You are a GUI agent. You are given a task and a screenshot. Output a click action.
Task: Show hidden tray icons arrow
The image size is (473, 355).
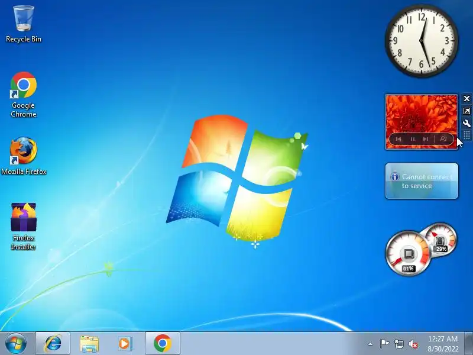tap(371, 344)
